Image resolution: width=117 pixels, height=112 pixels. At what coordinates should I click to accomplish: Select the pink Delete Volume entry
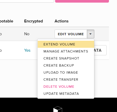(x=66, y=87)
